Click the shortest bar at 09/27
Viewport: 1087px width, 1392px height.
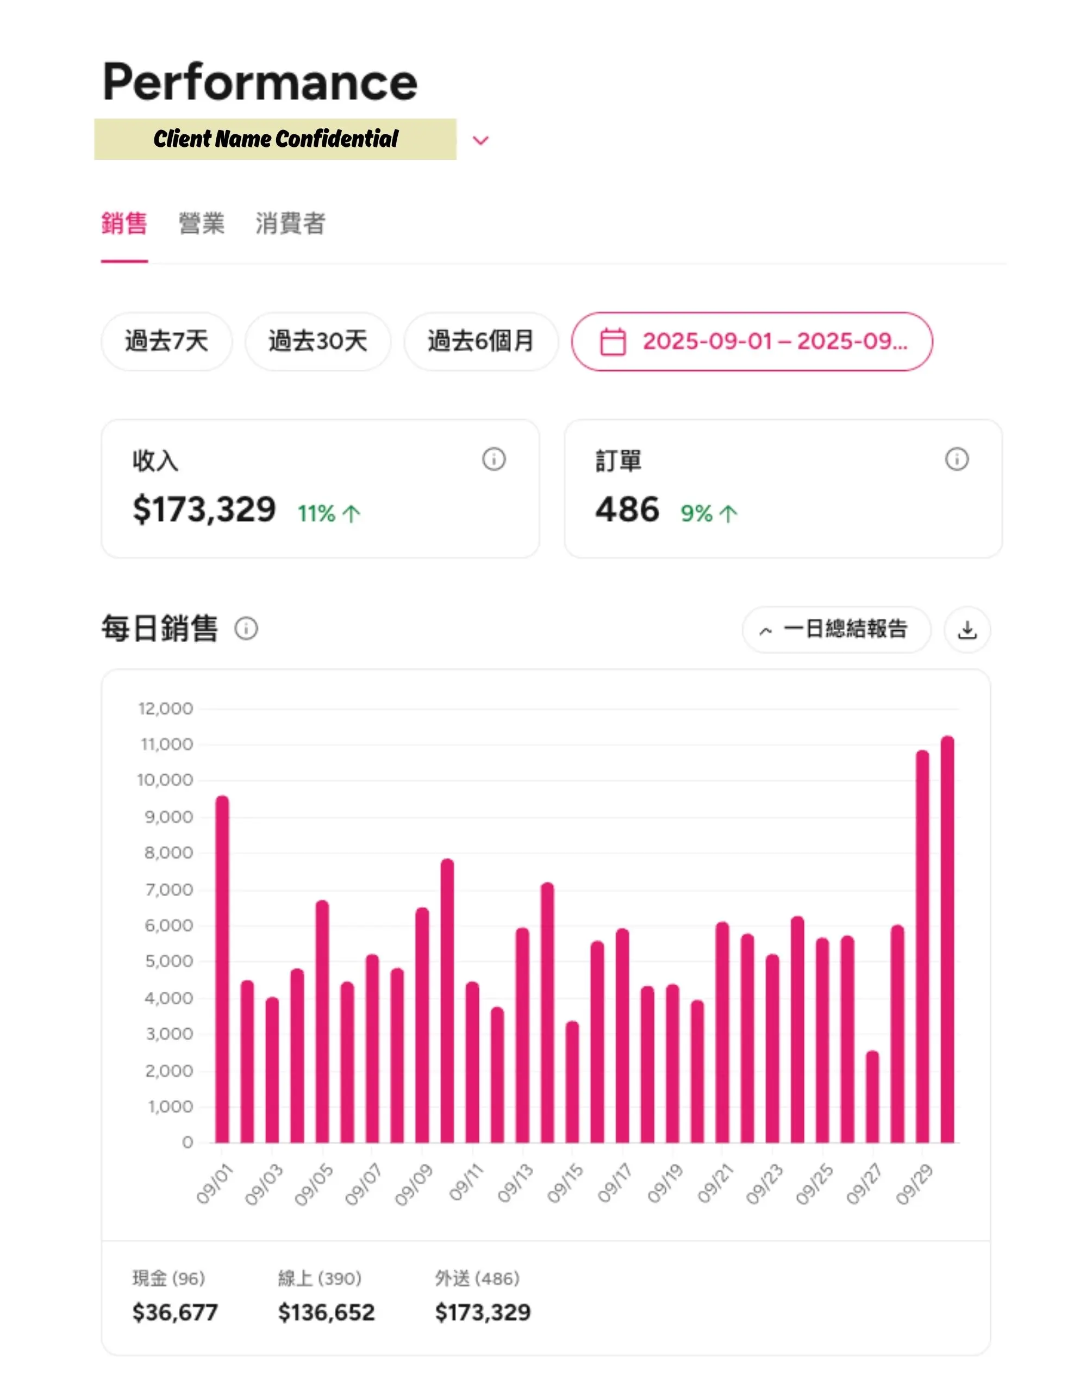[x=872, y=1096]
